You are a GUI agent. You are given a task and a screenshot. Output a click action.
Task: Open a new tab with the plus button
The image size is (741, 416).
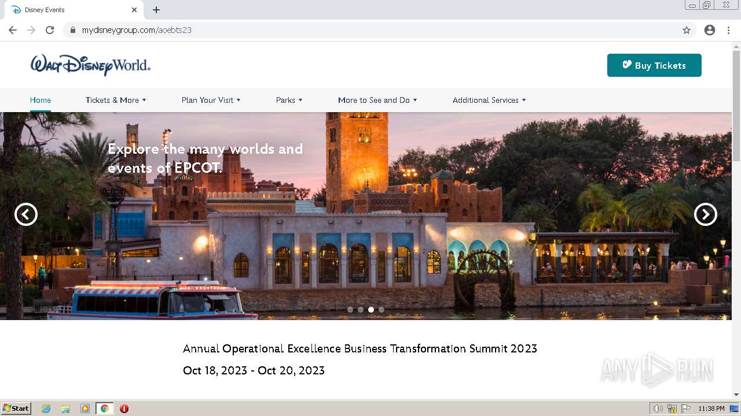pos(156,10)
